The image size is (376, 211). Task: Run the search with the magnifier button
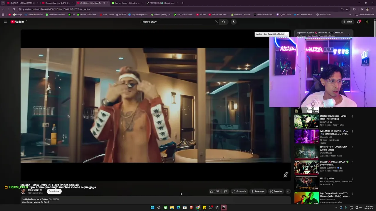click(224, 22)
